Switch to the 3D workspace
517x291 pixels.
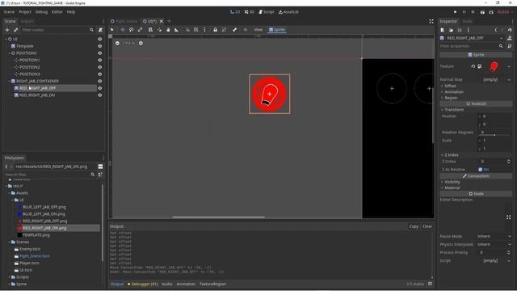point(250,12)
